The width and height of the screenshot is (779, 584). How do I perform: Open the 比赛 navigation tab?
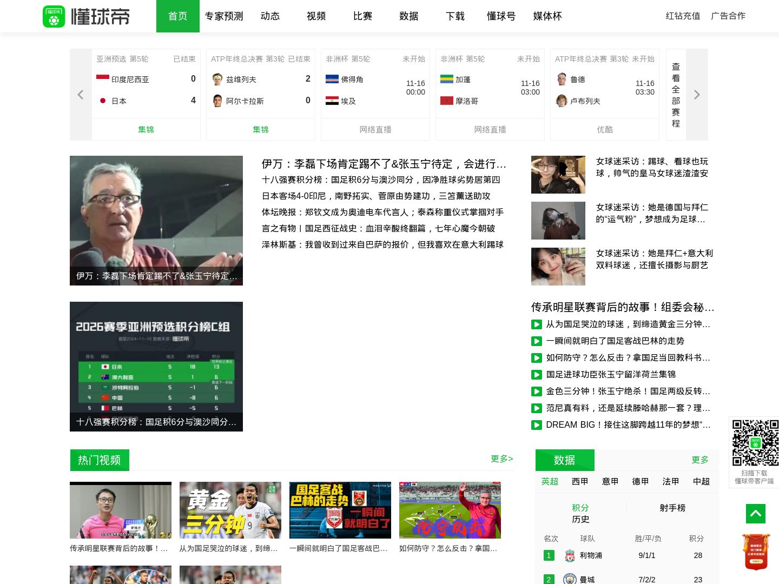tap(363, 16)
